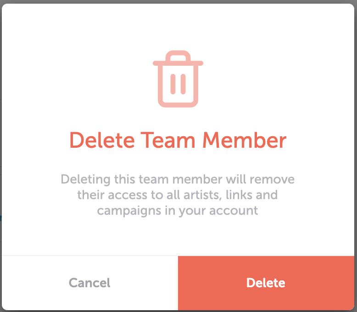Click the pink trash can icon
This screenshot has height=312, width=357.
point(178,79)
